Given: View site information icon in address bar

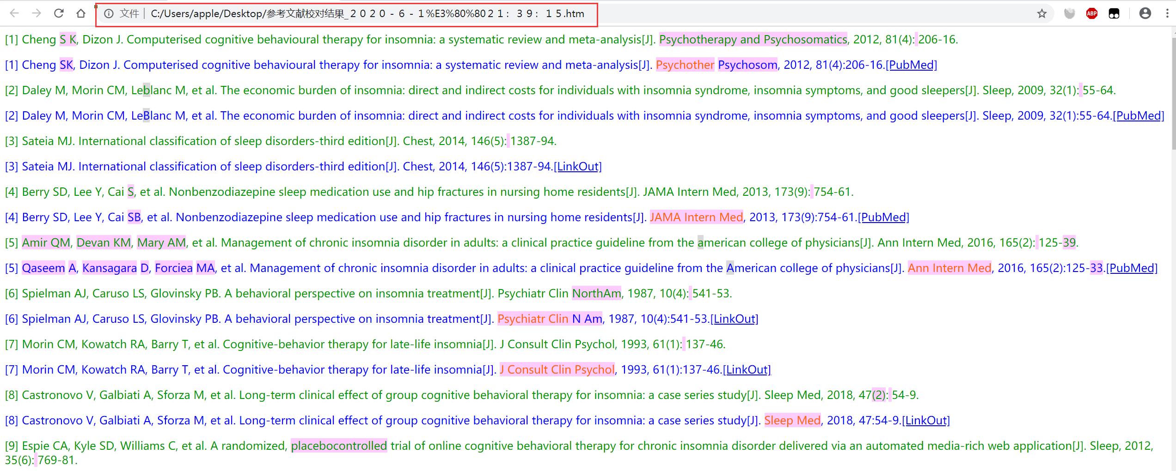Looking at the screenshot, I should pyautogui.click(x=109, y=14).
